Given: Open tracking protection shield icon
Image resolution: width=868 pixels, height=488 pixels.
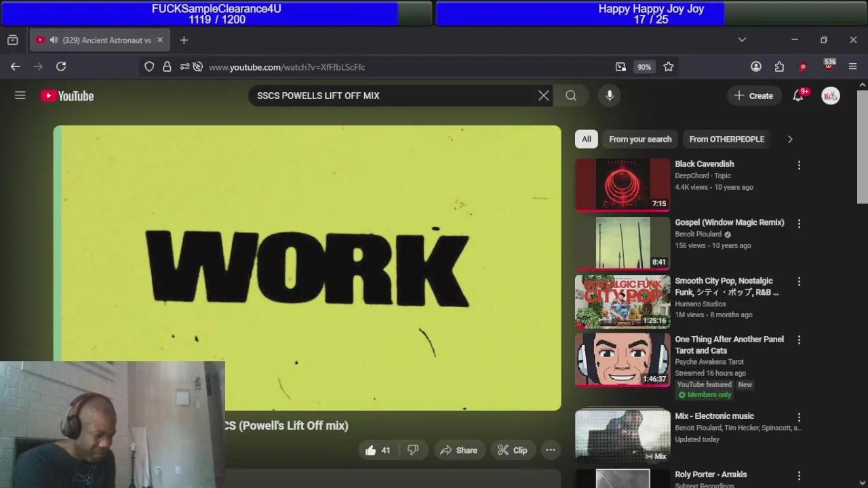Looking at the screenshot, I should 149,66.
